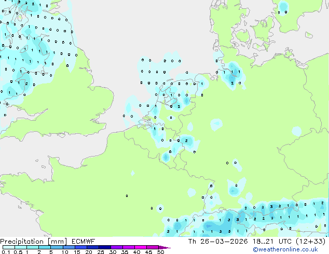
Task: Click the above-50 mm arrow legend tip
Action: [x=164, y=247]
